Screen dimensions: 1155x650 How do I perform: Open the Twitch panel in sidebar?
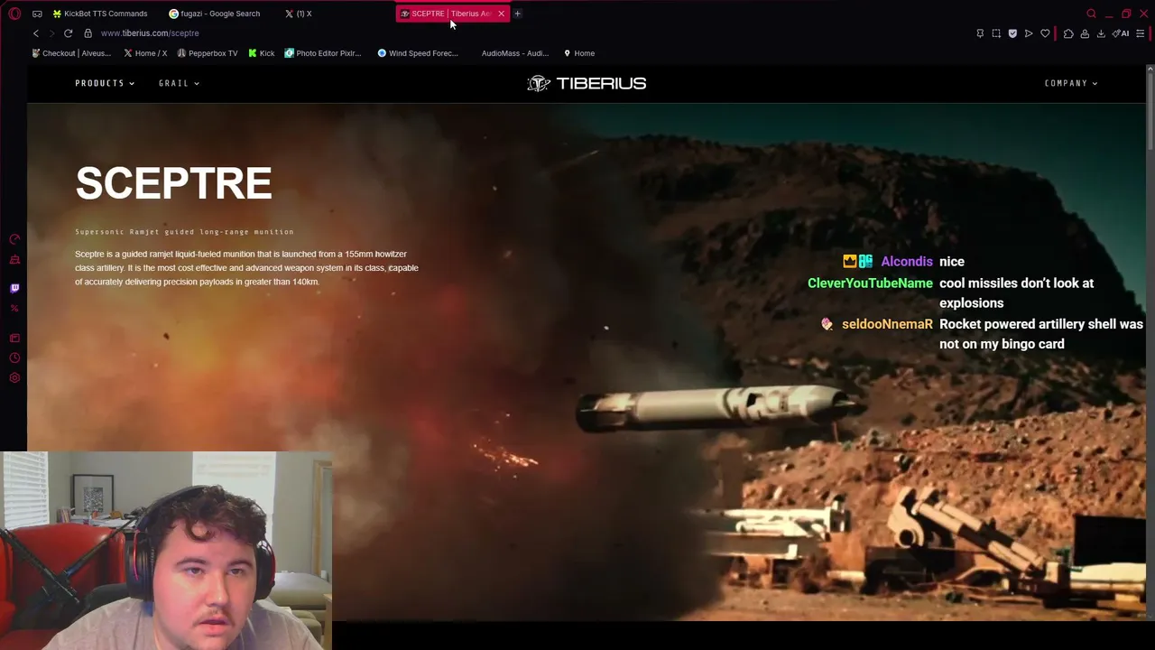[14, 288]
